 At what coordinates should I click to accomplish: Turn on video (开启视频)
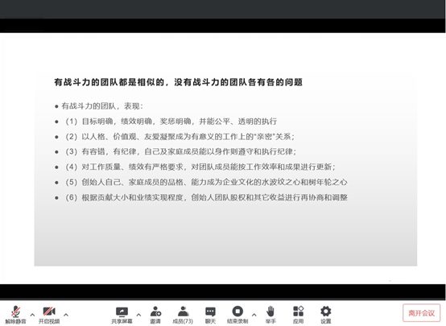[x=49, y=315]
